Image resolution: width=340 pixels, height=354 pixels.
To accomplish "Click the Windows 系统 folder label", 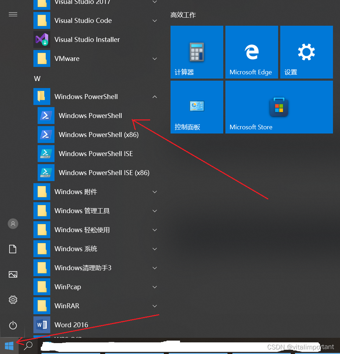I will pyautogui.click(x=76, y=249).
